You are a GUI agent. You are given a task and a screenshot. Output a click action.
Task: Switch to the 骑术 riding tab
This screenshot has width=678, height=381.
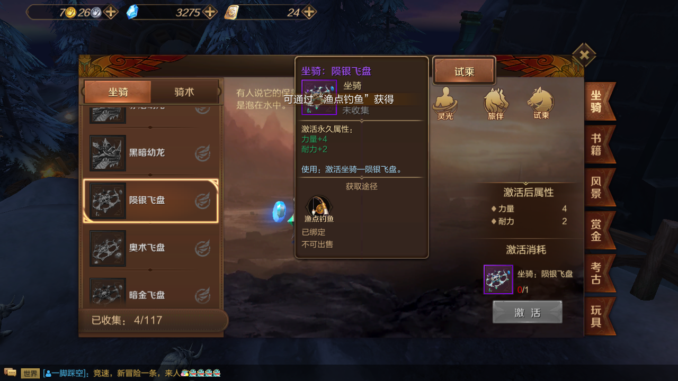(184, 92)
